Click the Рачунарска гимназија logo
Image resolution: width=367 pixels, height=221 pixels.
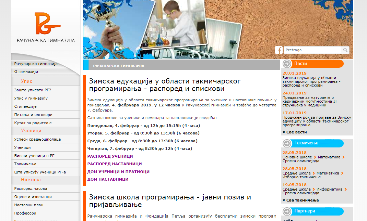[46, 28]
